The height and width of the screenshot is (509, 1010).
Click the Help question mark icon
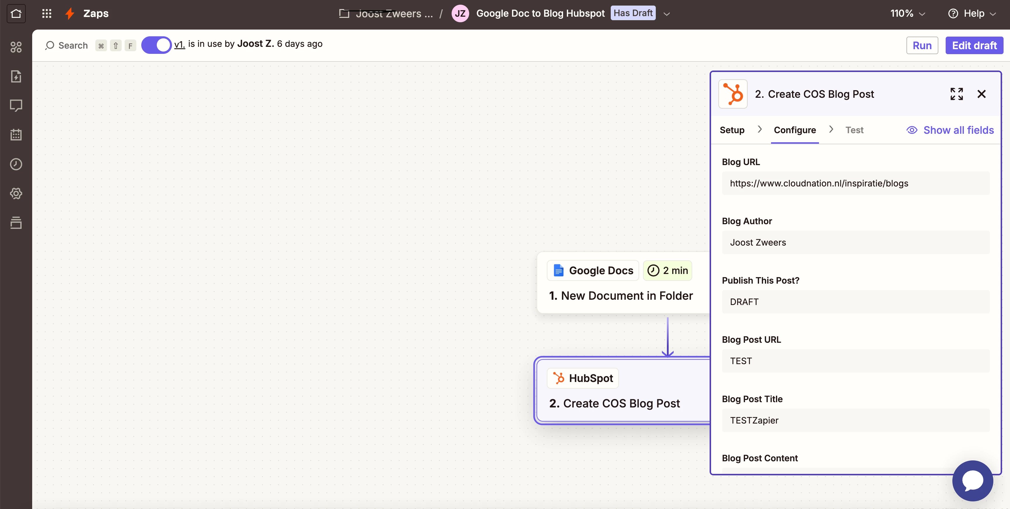pyautogui.click(x=953, y=14)
